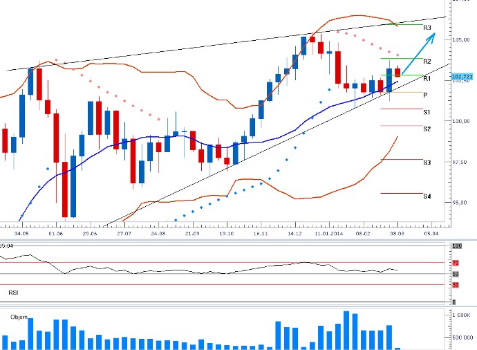This screenshot has width=477, height=350.
Task: Click the 105,00 price axis value
Action: pos(460,40)
